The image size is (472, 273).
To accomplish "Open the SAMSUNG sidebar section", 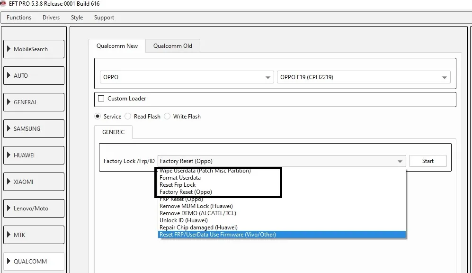I will click(34, 129).
